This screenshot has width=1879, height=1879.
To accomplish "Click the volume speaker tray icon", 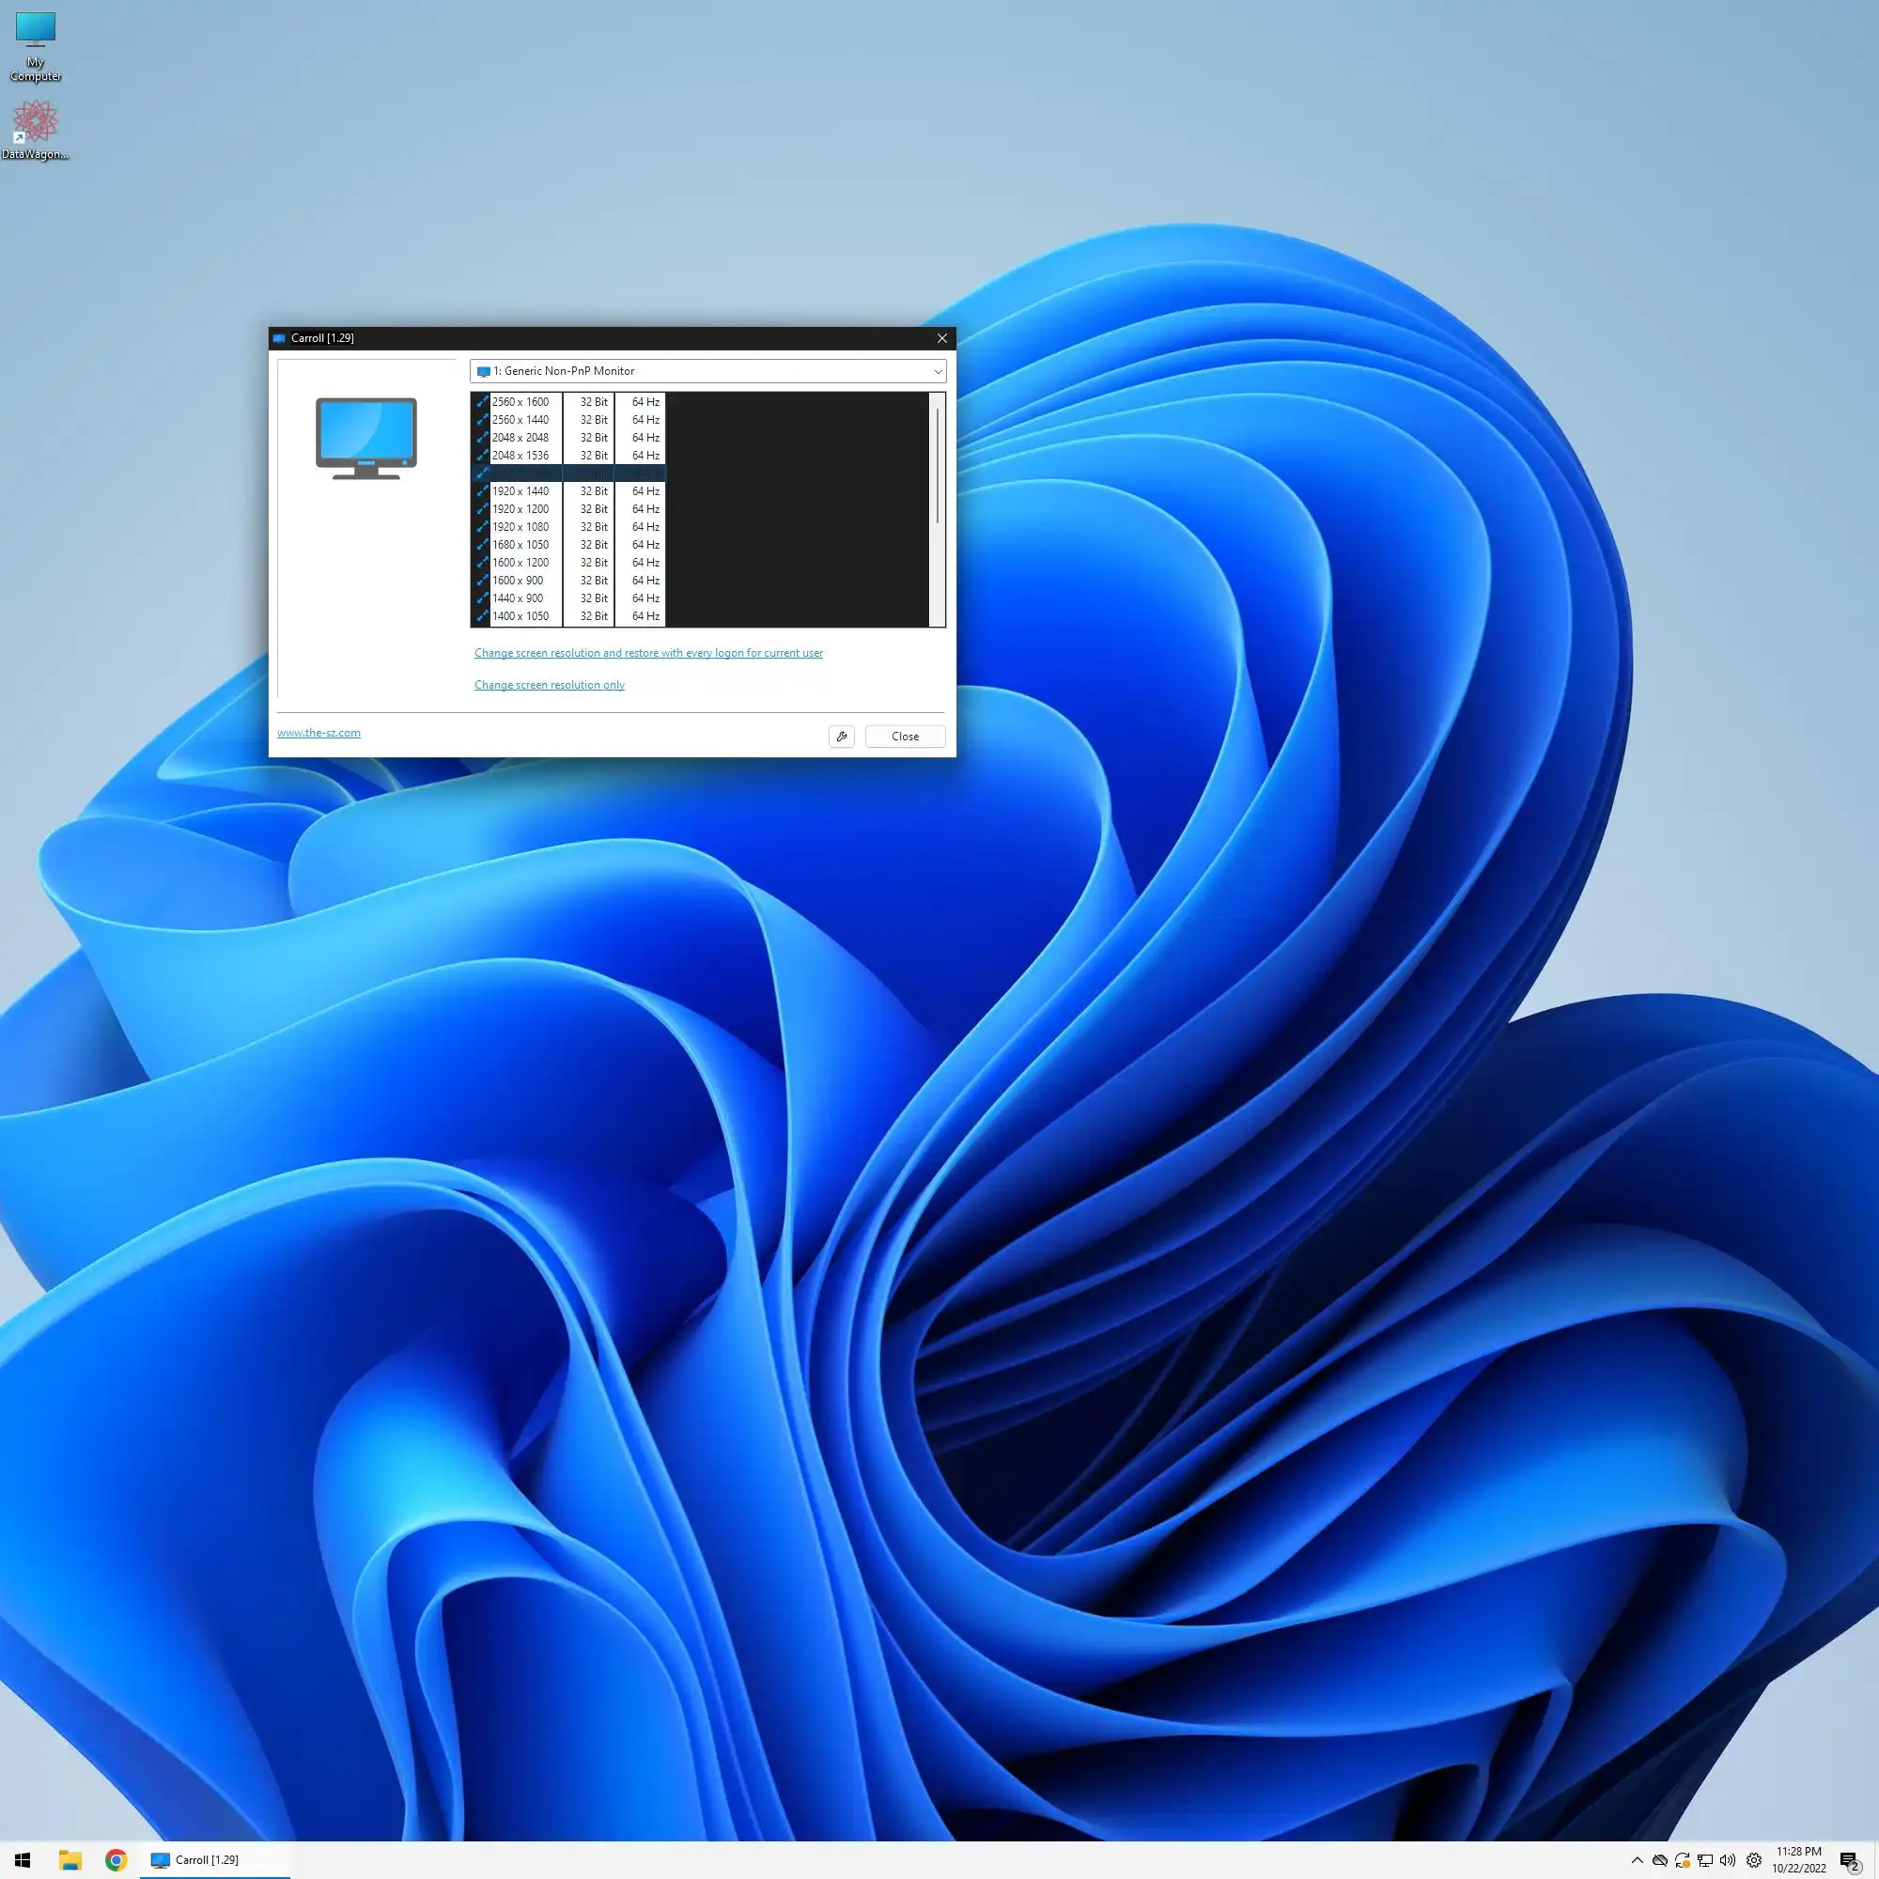I will point(1728,1859).
